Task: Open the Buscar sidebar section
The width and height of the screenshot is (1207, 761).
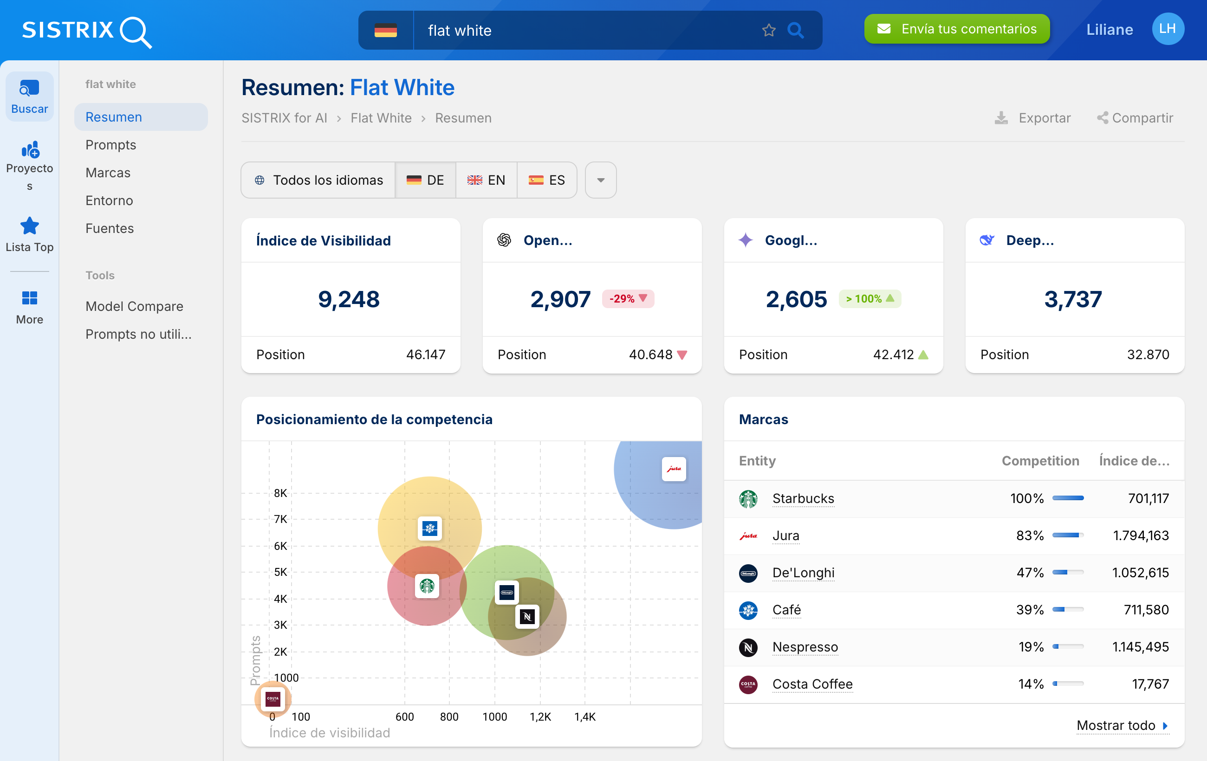Action: click(x=30, y=97)
